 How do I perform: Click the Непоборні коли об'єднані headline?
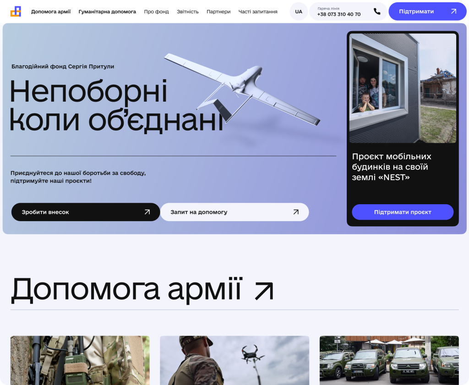pyautogui.click(x=117, y=105)
